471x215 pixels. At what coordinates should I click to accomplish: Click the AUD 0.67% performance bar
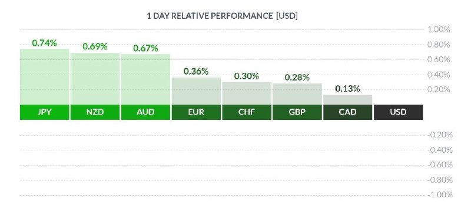pyautogui.click(x=145, y=79)
